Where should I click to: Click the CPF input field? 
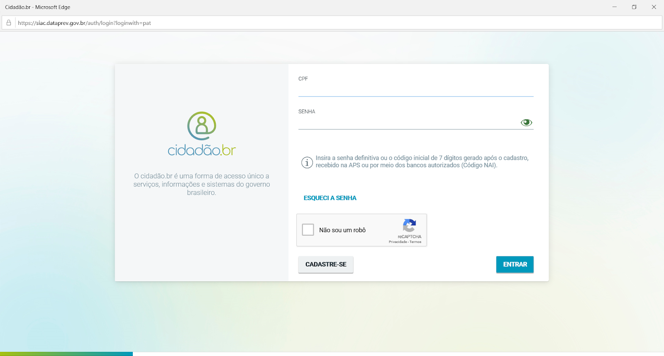point(415,90)
